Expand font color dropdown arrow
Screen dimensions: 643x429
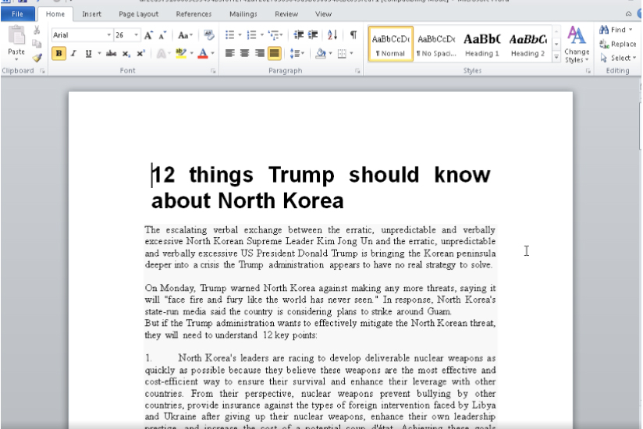212,54
